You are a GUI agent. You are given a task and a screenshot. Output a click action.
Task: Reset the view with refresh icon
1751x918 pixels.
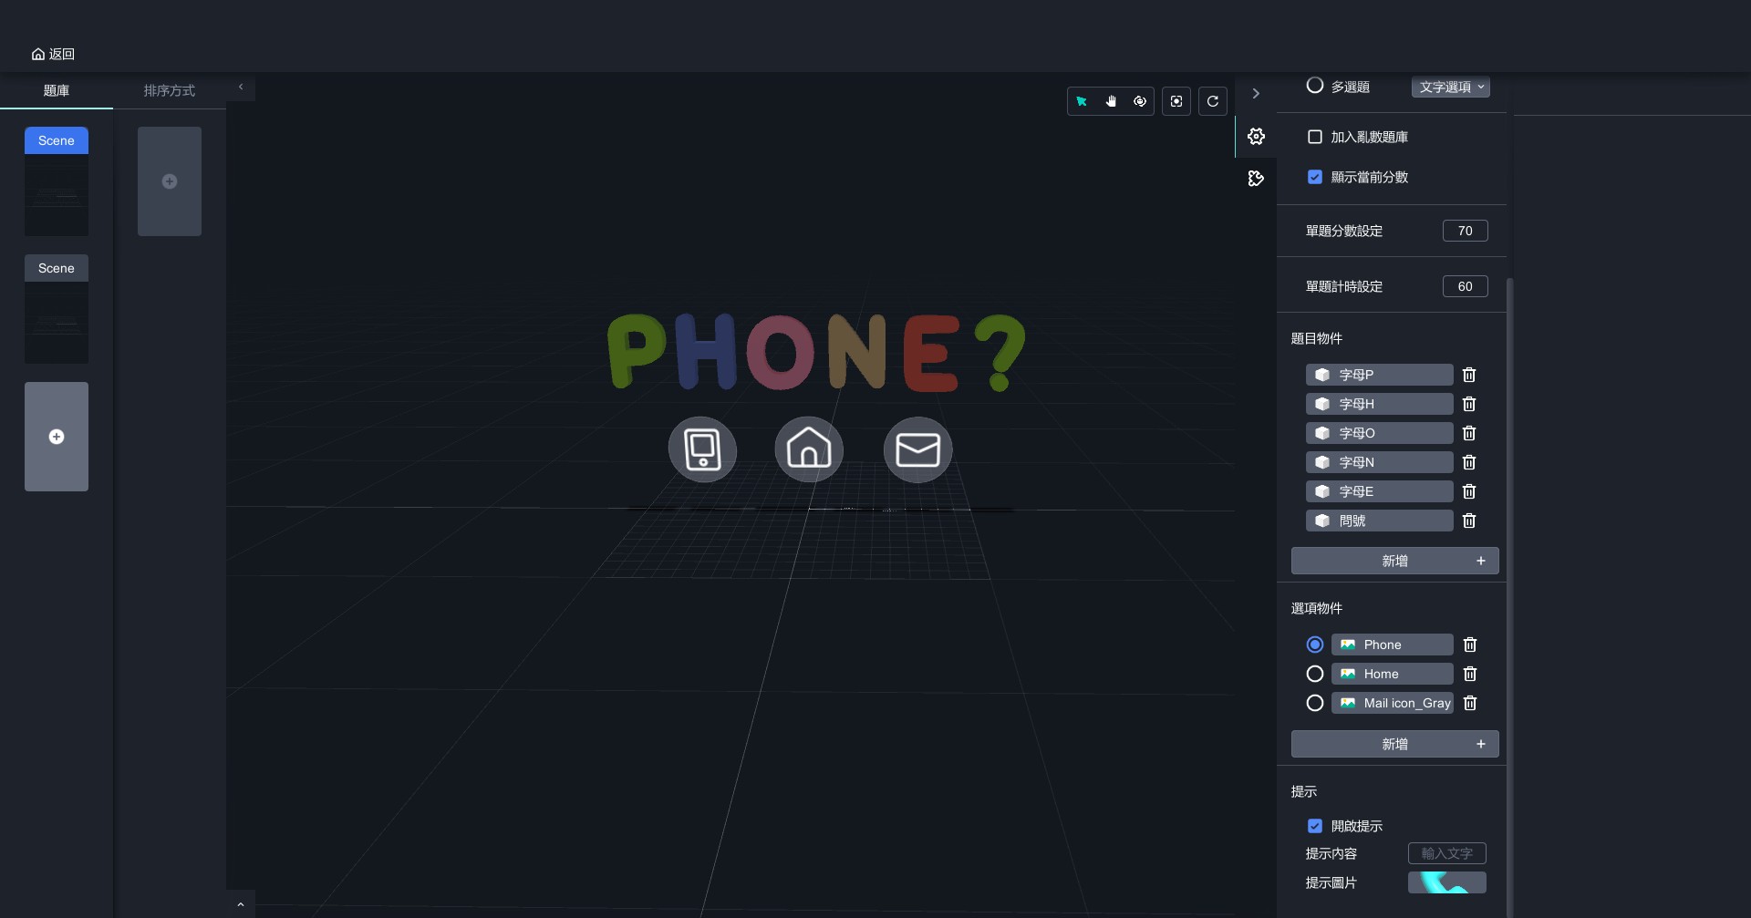[x=1213, y=101]
